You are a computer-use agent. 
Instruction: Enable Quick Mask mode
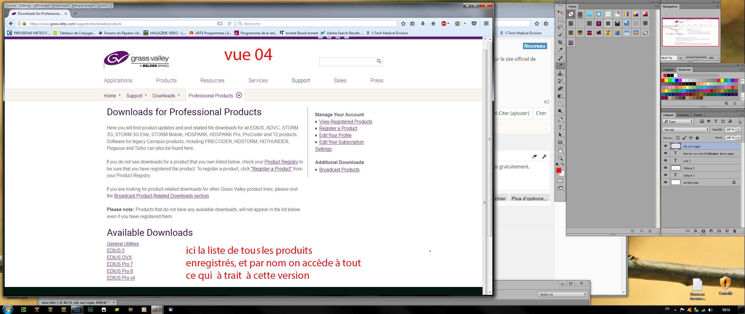point(560,181)
